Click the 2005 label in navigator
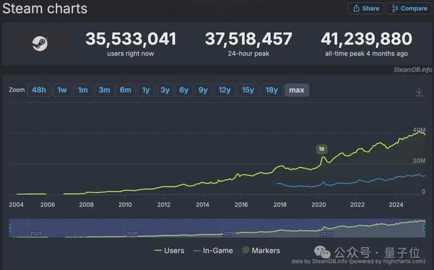The width and height of the screenshot is (434, 270). (36, 234)
